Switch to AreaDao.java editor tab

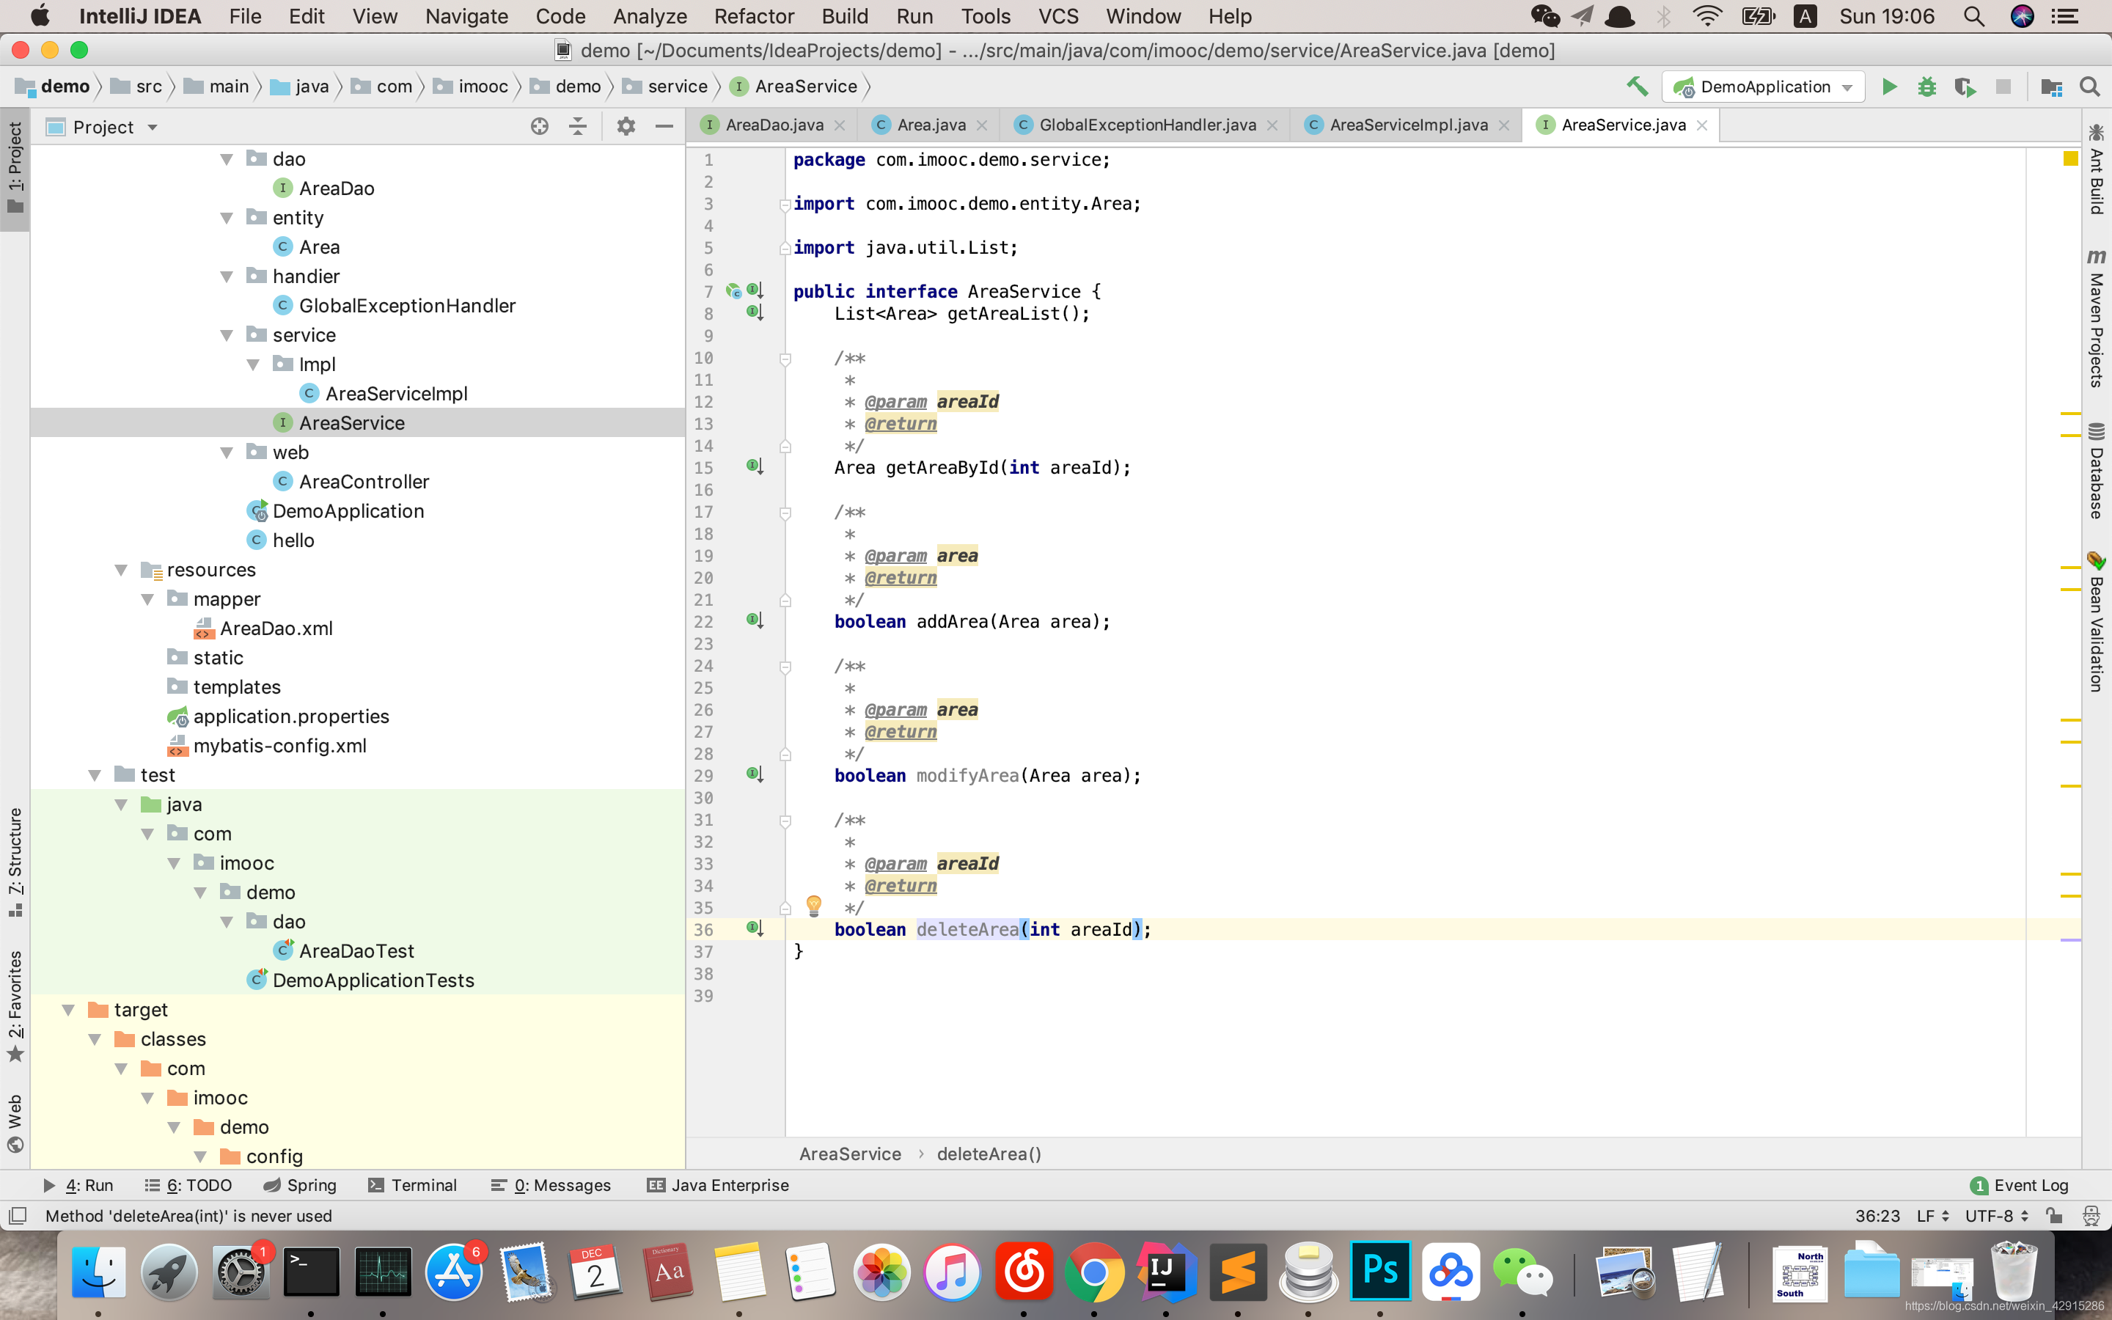pos(774,125)
